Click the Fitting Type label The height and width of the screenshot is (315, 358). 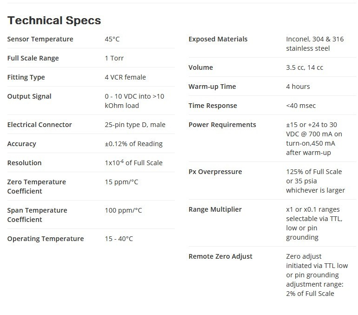click(x=26, y=77)
